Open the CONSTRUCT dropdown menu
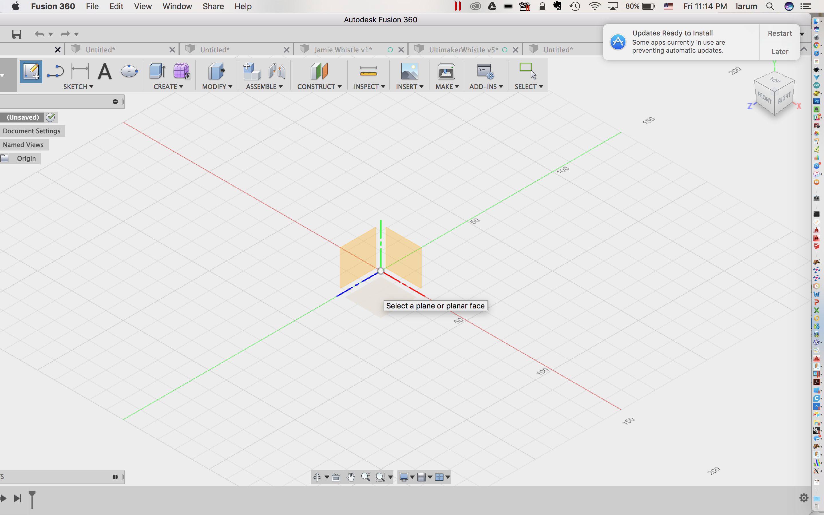 pos(319,86)
